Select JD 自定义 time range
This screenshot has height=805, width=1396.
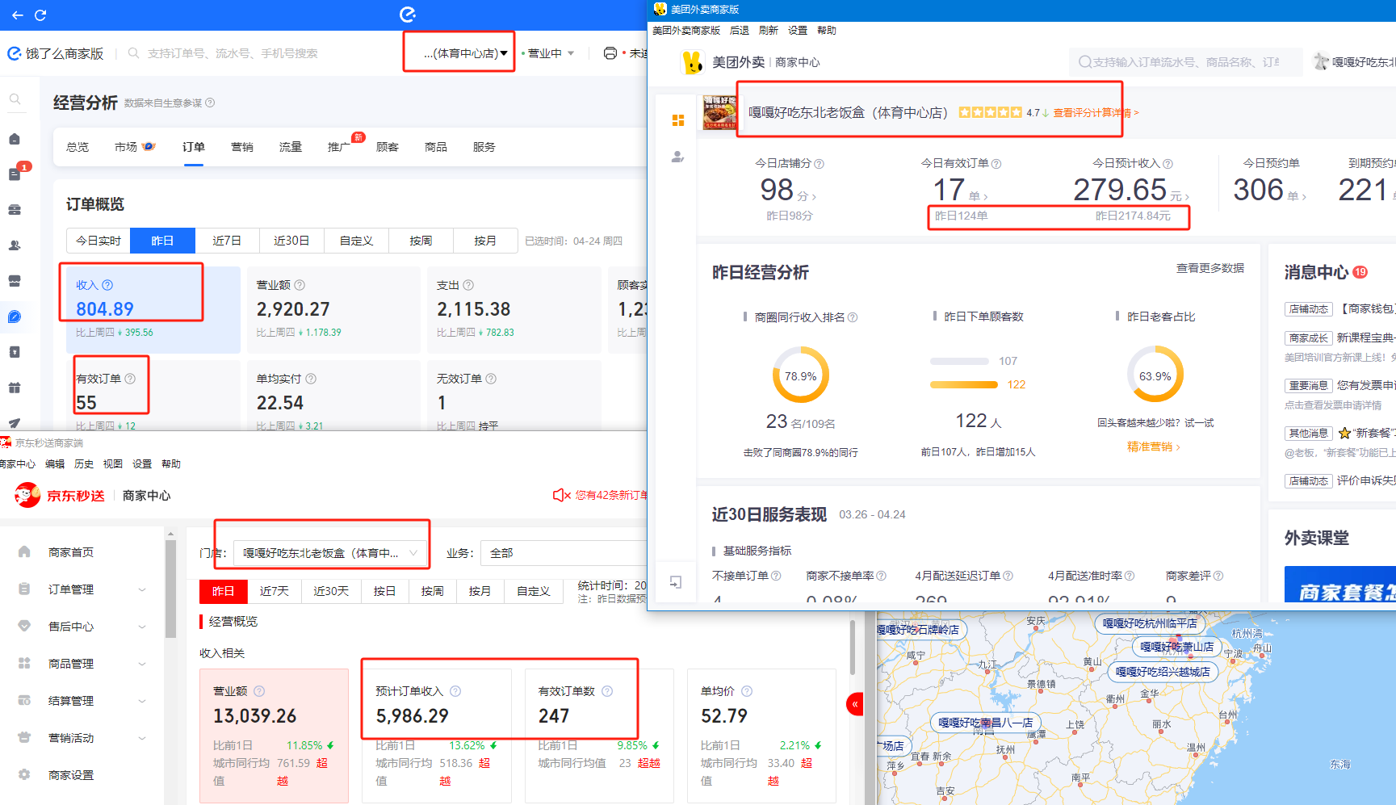pos(533,591)
